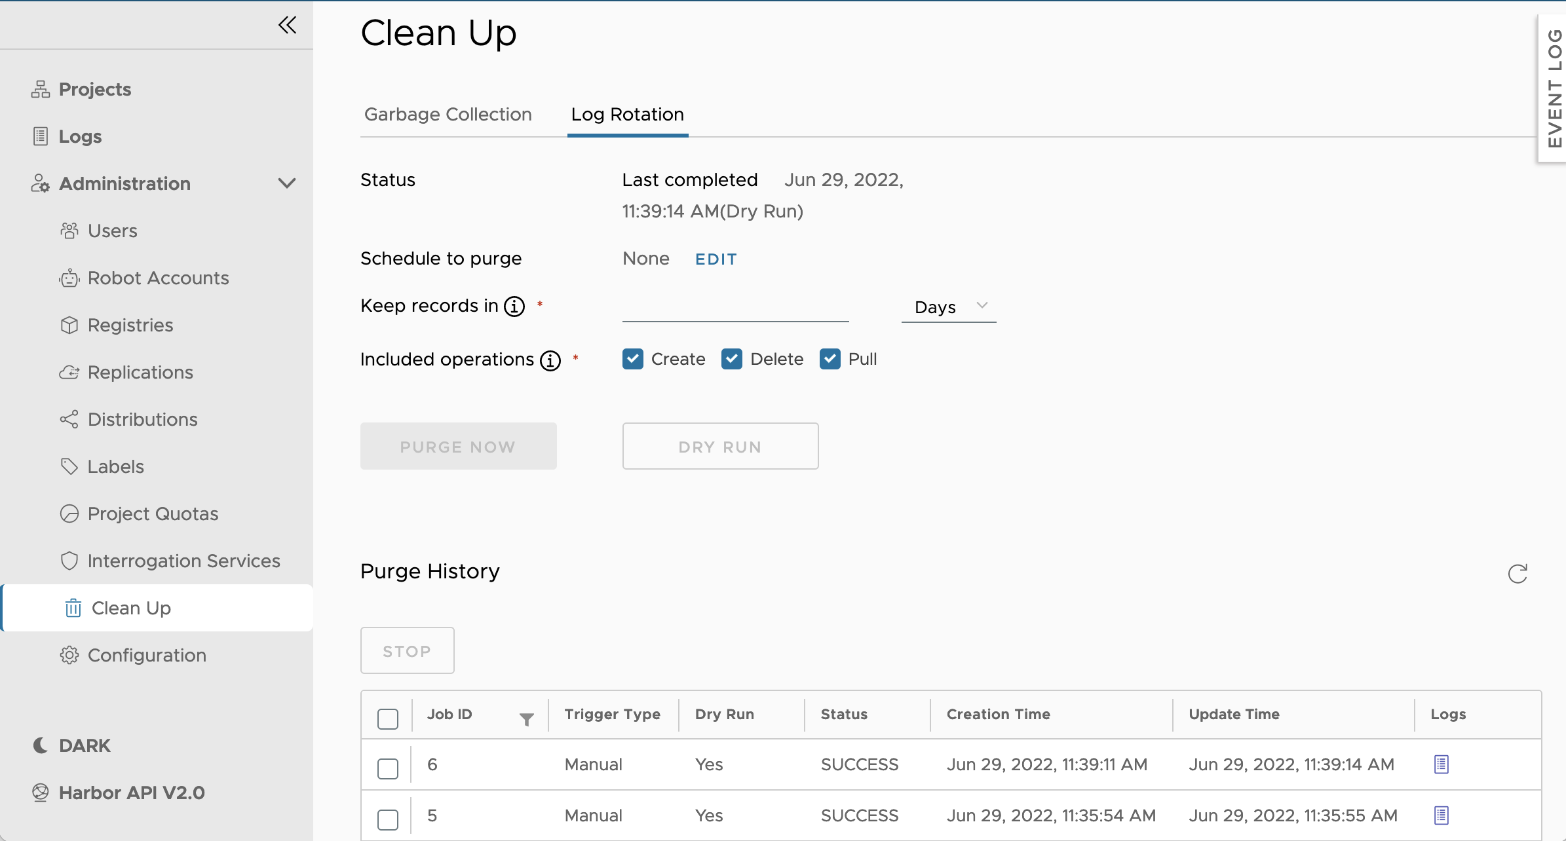
Task: Click the Creation Time column header
Action: click(999, 714)
